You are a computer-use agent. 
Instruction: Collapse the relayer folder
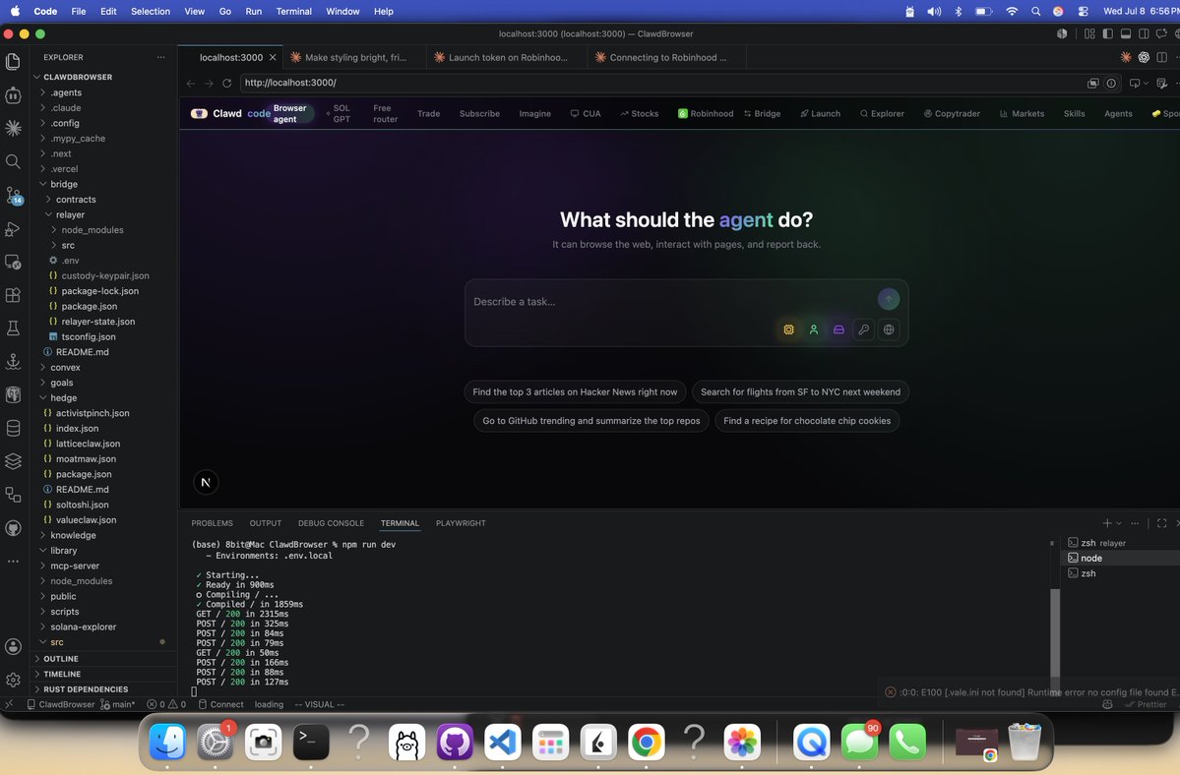(104, 215)
